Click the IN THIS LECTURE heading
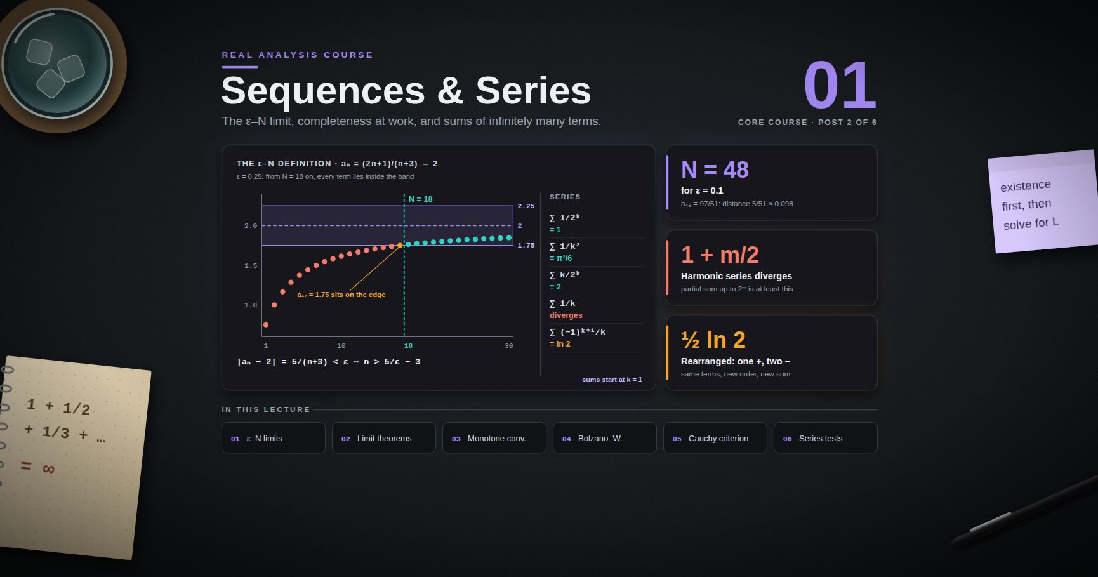The height and width of the screenshot is (577, 1098). tap(266, 409)
